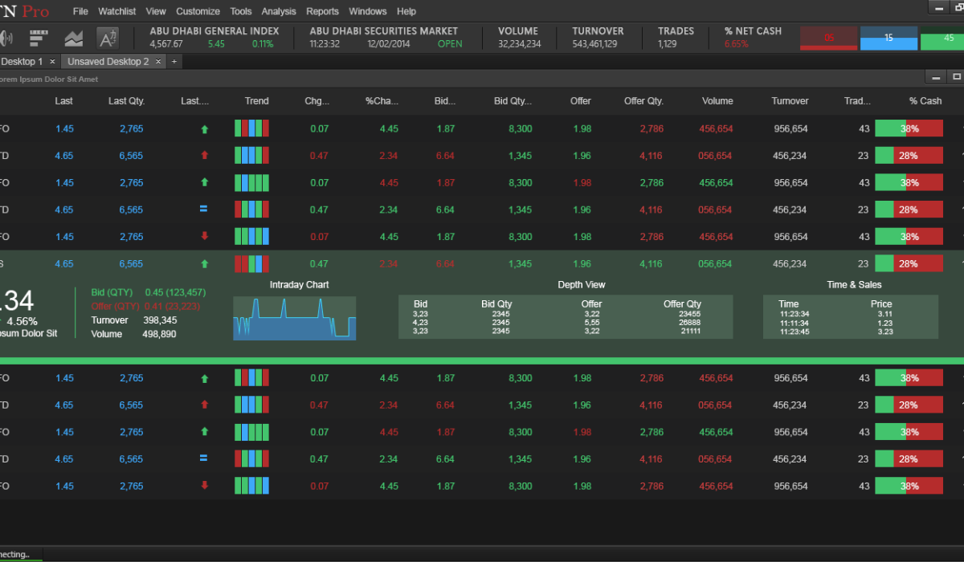Screen dimensions: 964x562
Task: Minimize the Lorem Ipsum watchlist panel
Action: (x=937, y=77)
